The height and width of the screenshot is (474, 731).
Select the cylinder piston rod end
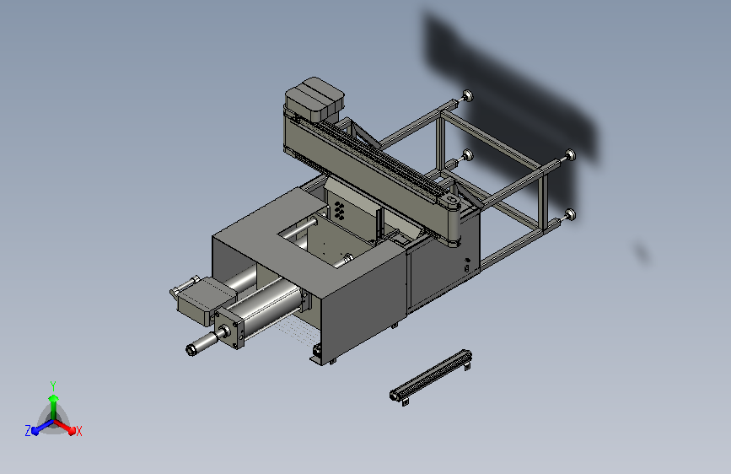pyautogui.click(x=202, y=344)
